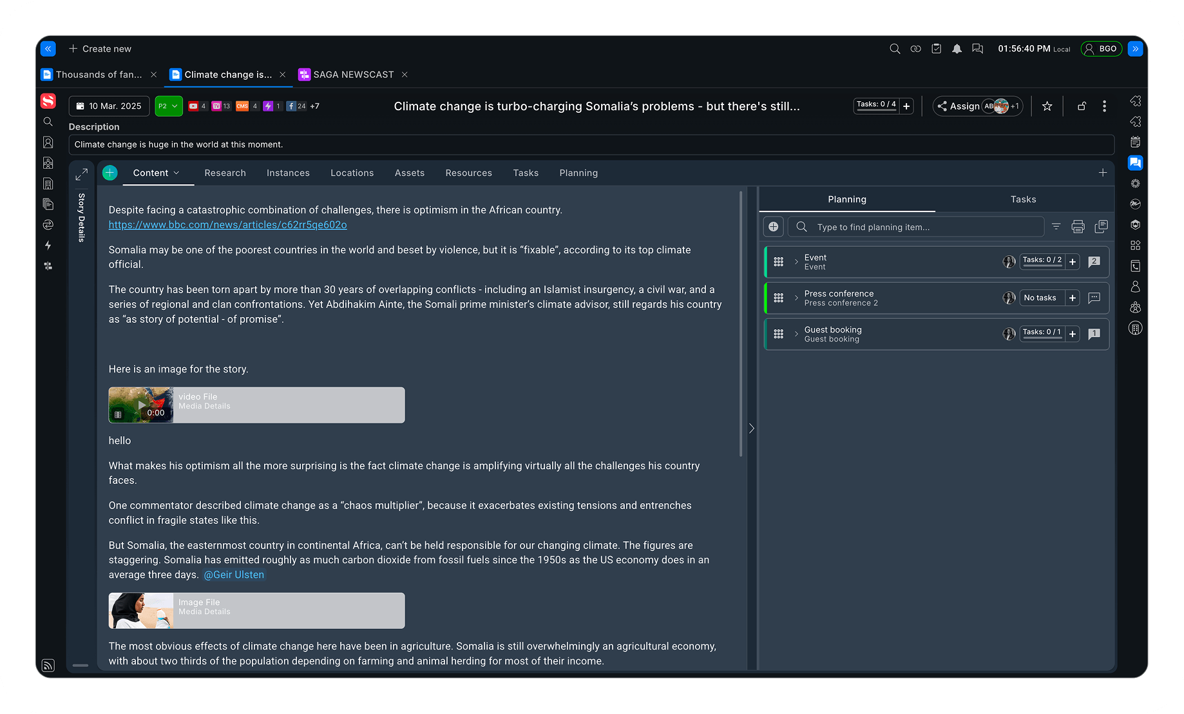Mark the story as favorite with star

point(1047,106)
